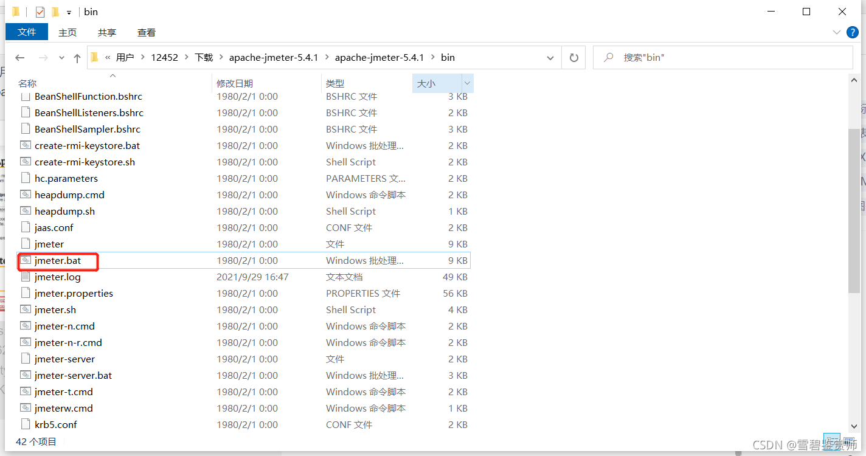This screenshot has height=456, width=866.
Task: Click the jmeter.properties file icon
Action: click(25, 293)
